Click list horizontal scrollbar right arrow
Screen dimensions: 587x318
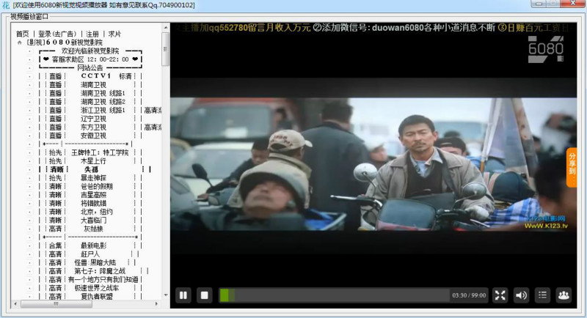pyautogui.click(x=156, y=304)
